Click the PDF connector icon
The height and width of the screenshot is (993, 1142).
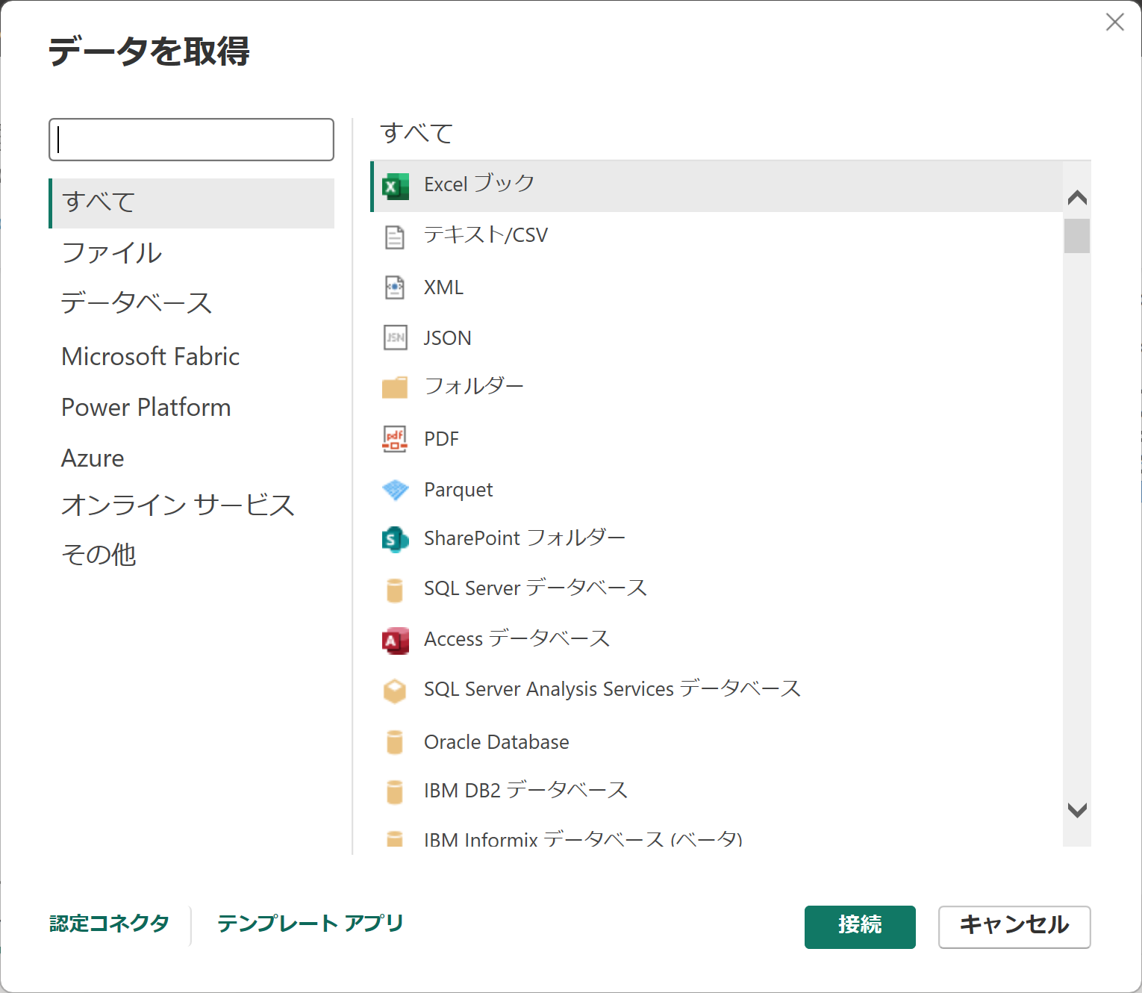(395, 439)
